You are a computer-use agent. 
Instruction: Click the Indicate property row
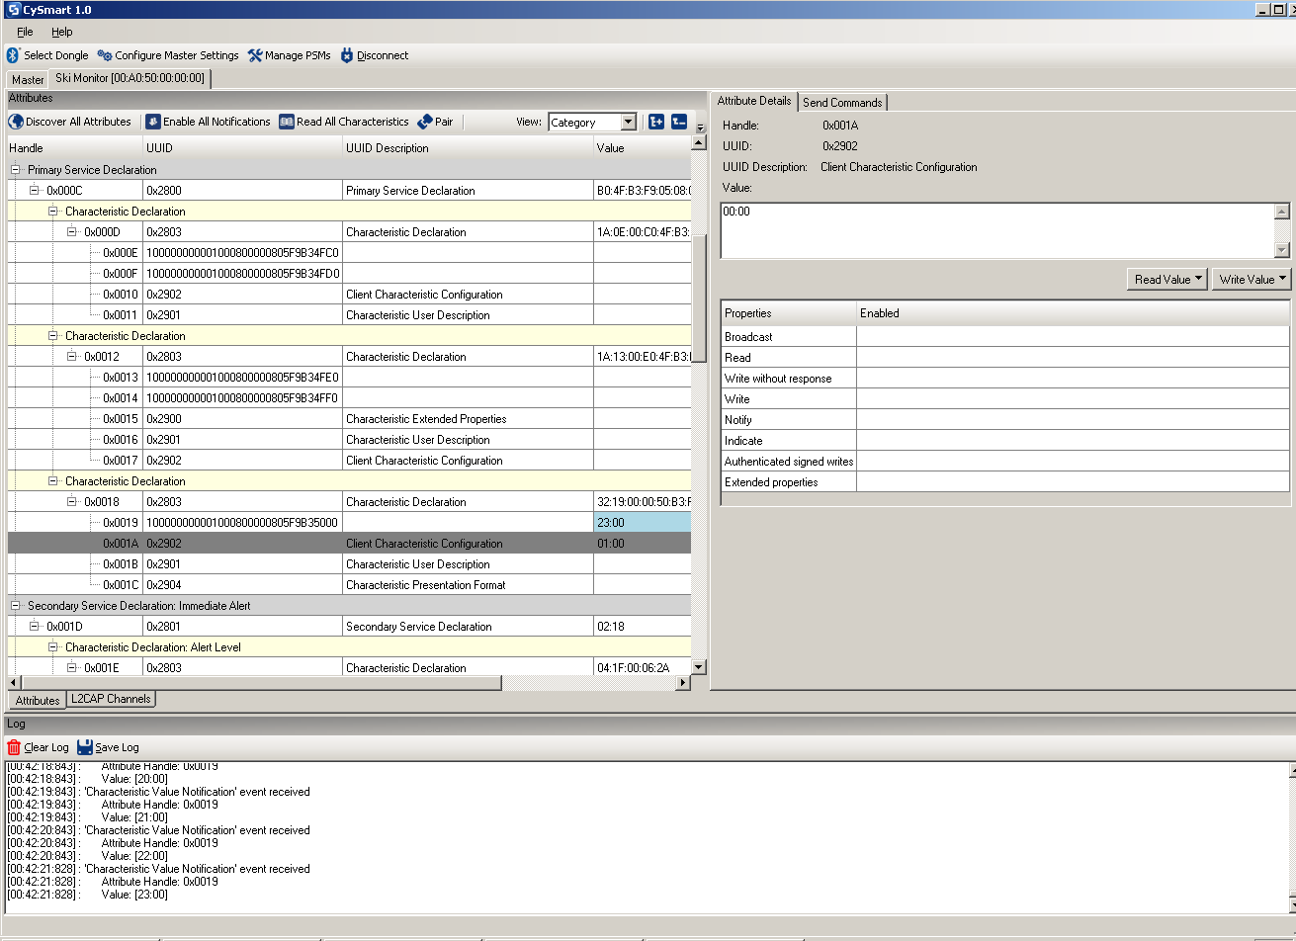(x=1005, y=441)
